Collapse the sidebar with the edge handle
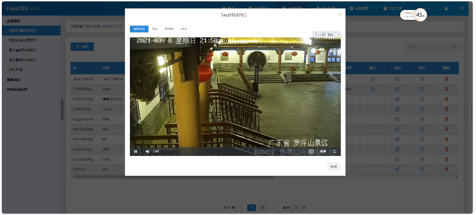 (62, 109)
